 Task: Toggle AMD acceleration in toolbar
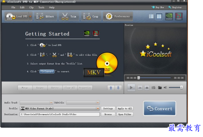coord(179,16)
